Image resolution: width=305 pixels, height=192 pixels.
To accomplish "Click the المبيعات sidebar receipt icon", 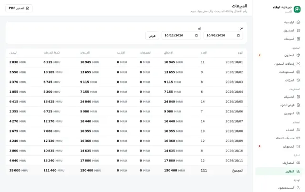I will pos(298,39).
